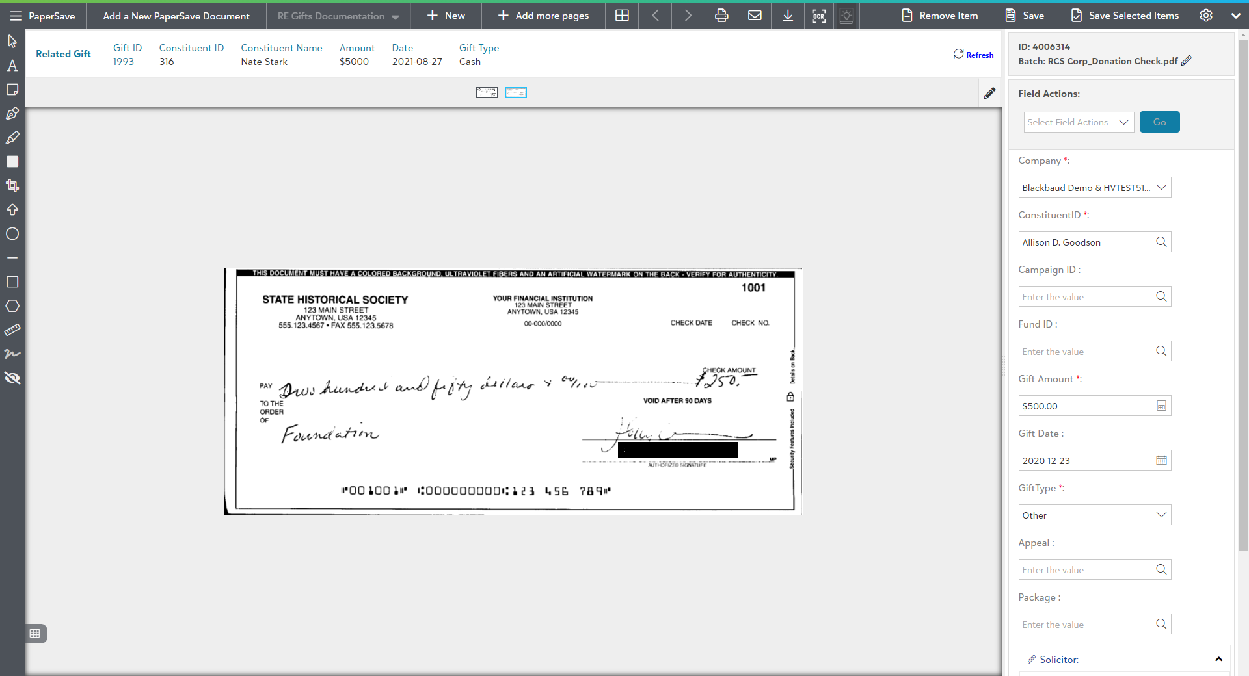Image resolution: width=1249 pixels, height=676 pixels.
Task: Email the document with envelope icon
Action: point(755,16)
